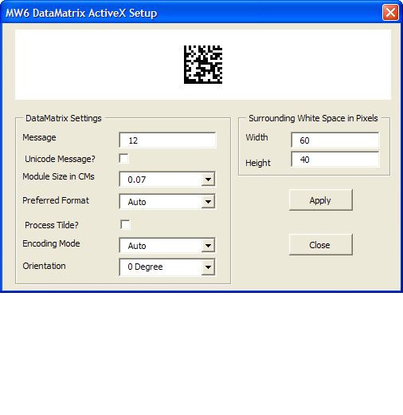Click the DataMatrix barcode preview image

coord(203,65)
